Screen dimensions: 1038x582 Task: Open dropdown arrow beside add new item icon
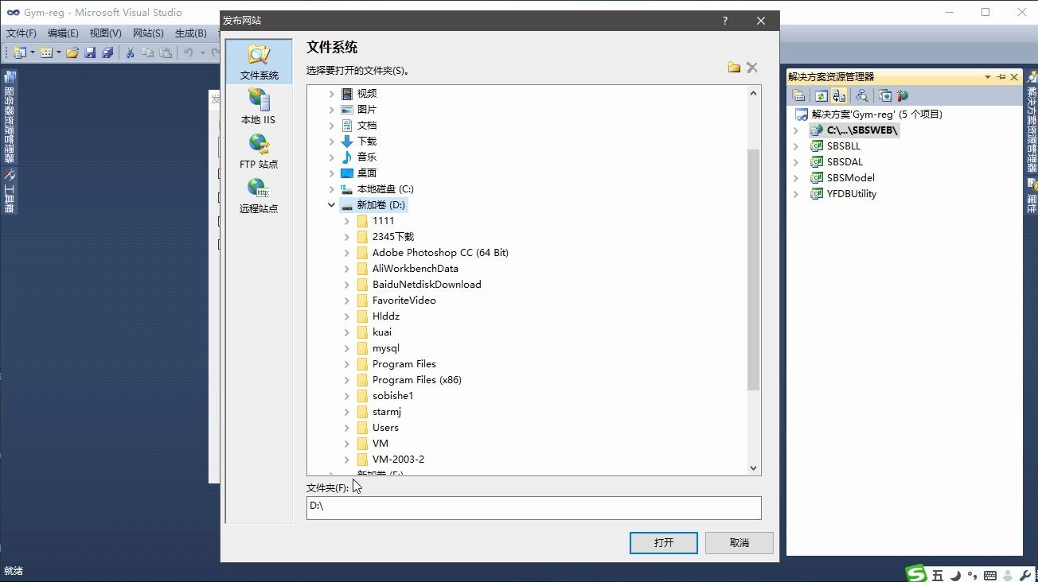pos(59,52)
